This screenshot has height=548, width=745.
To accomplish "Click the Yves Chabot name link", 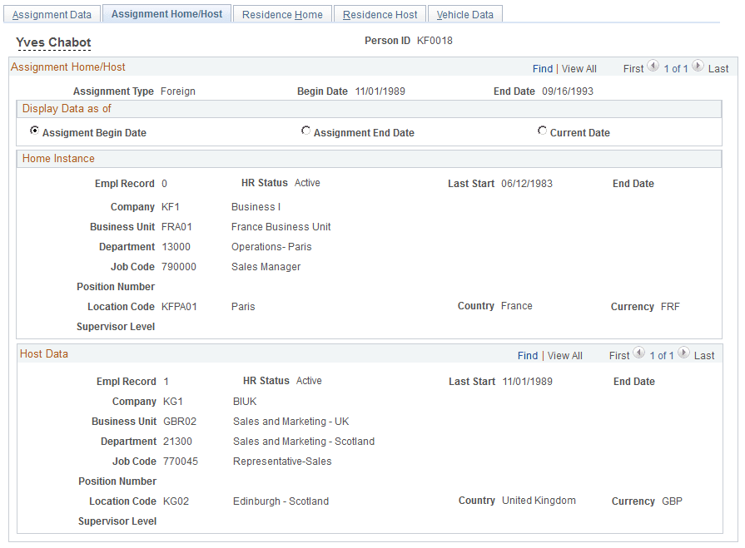I will pos(53,42).
